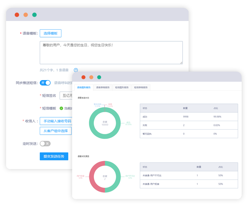Go to the 短信表格报告 tab
The height and width of the screenshot is (208, 247).
pyautogui.click(x=140, y=87)
